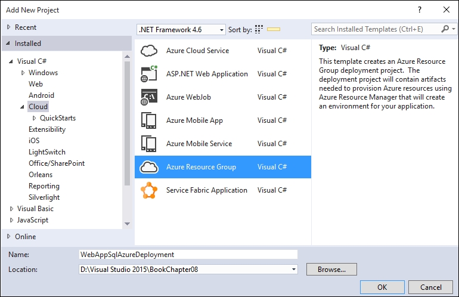Click the Cancel button
The height and width of the screenshot is (297, 459).
430,287
